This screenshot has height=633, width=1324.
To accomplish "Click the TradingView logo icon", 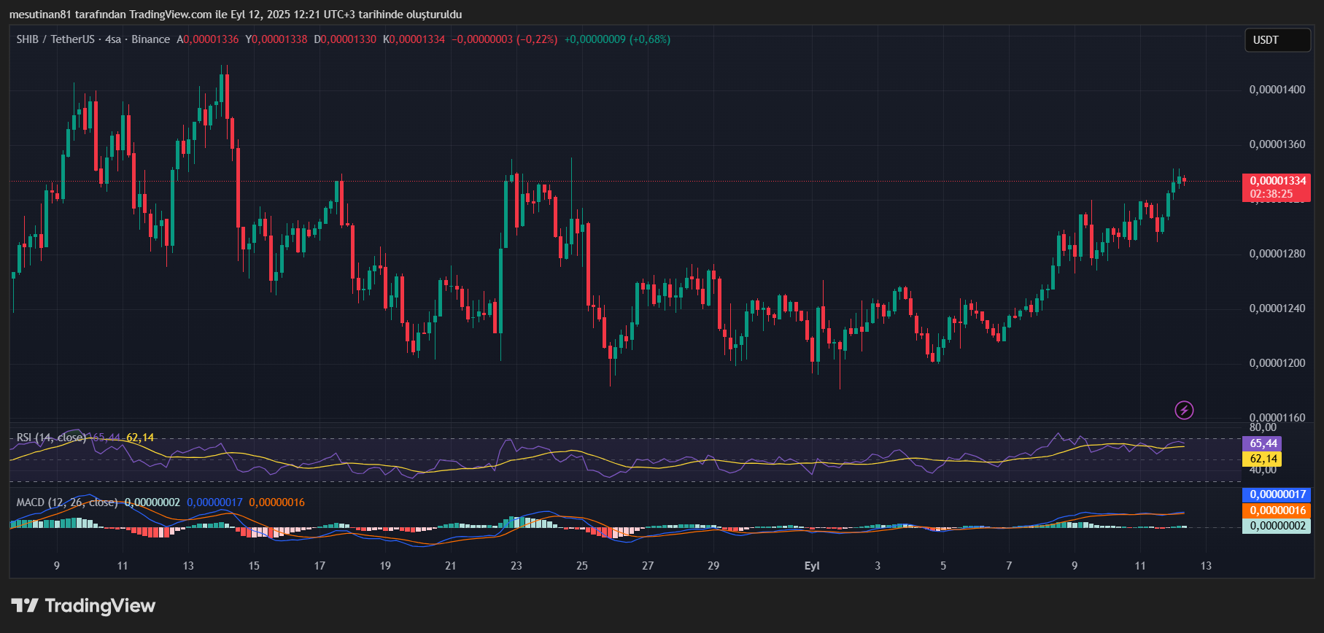I will [x=25, y=605].
